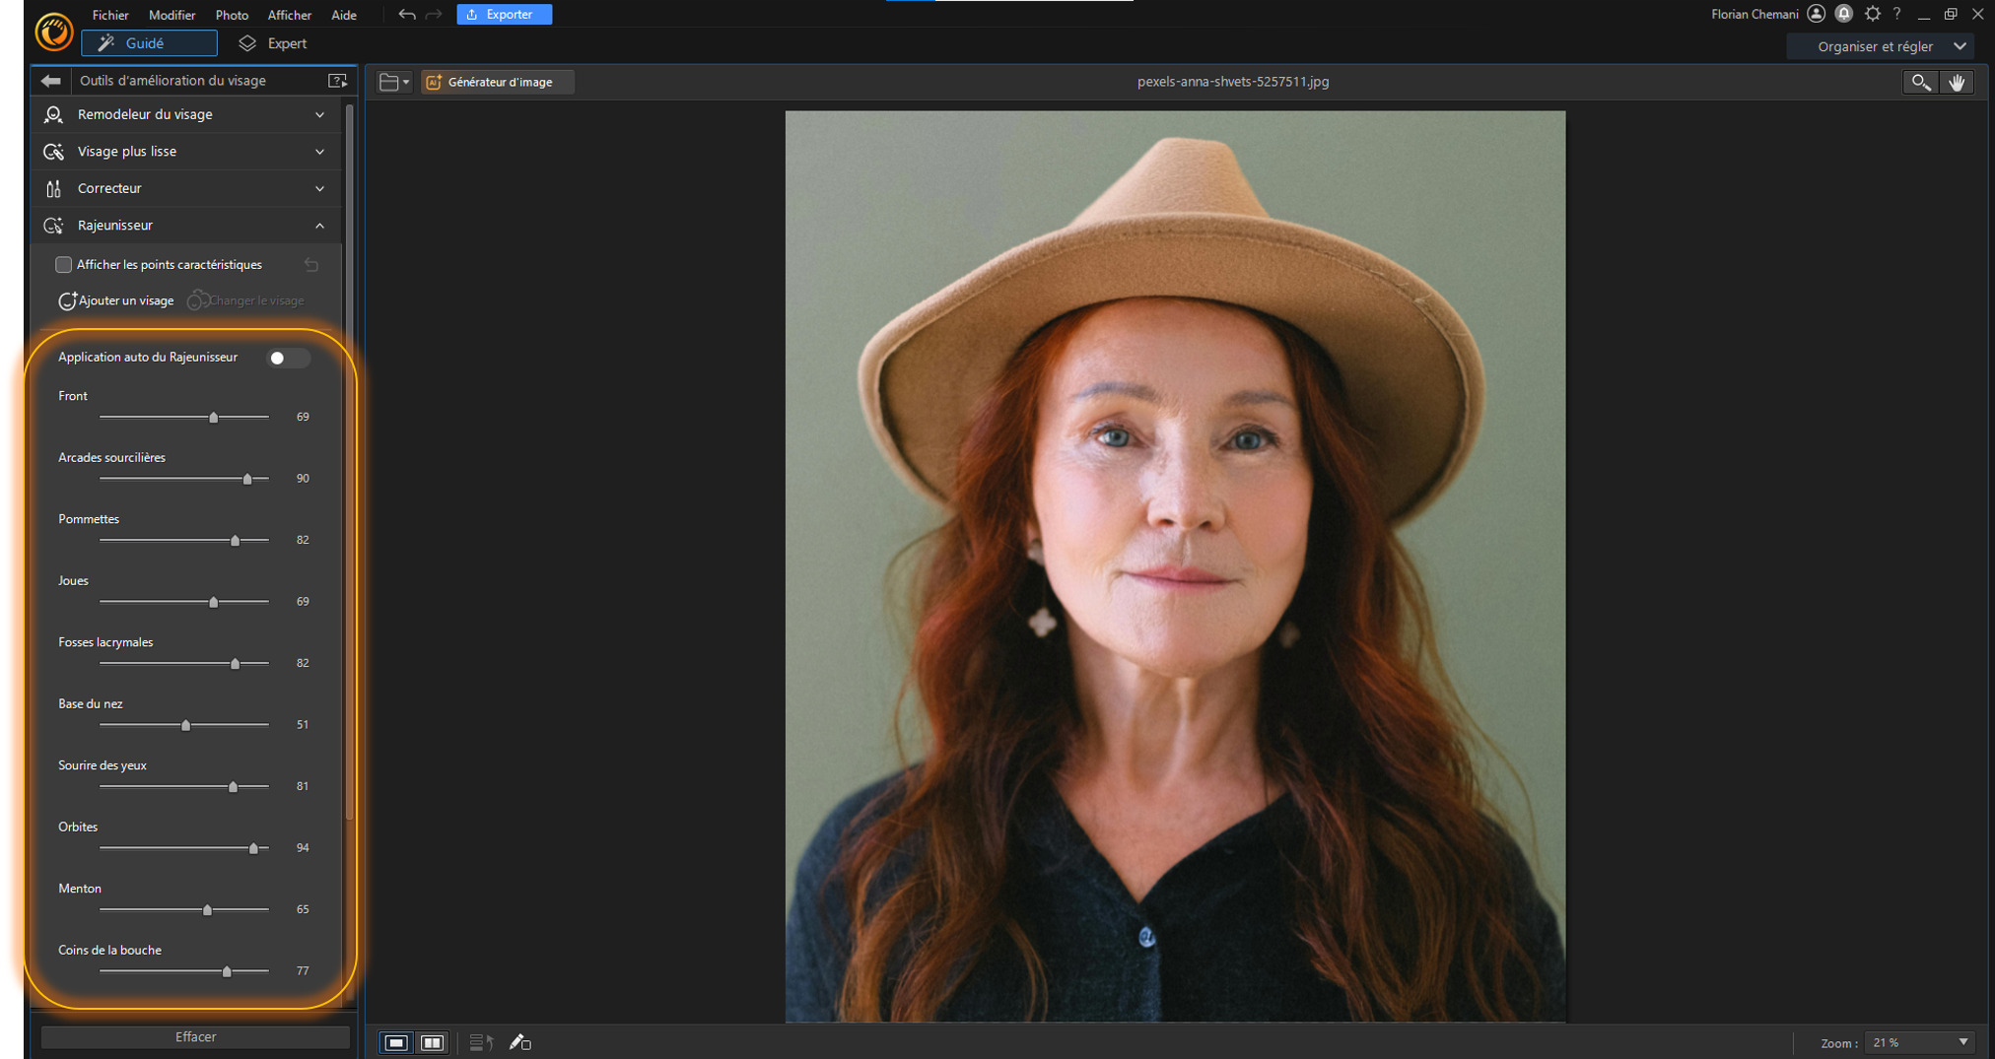Select the Ajouter un visage icon

(67, 300)
